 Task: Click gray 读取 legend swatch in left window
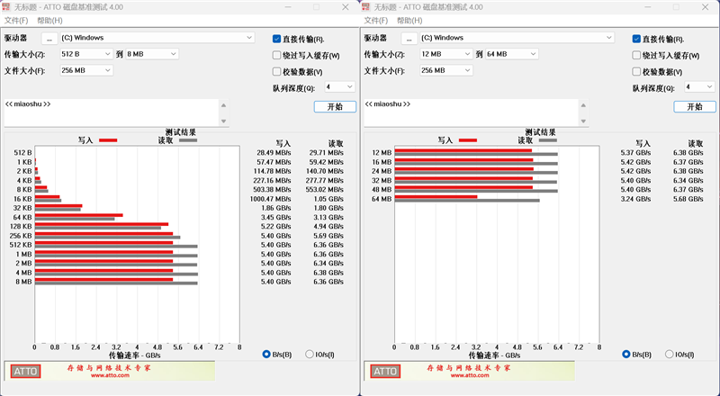tap(188, 140)
